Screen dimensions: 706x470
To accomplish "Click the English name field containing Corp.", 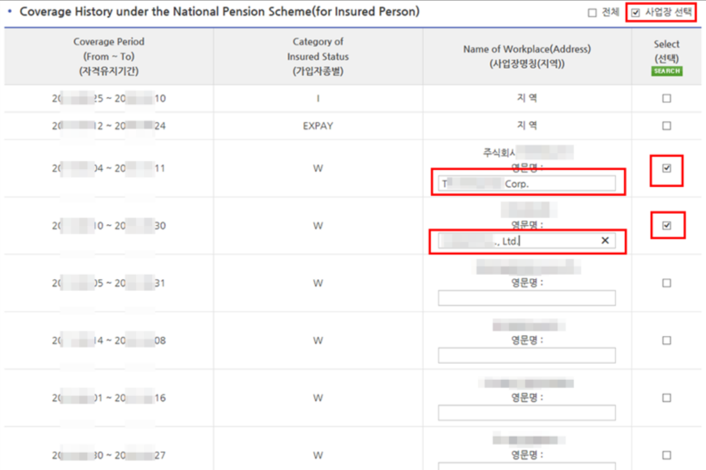I will pos(526,184).
